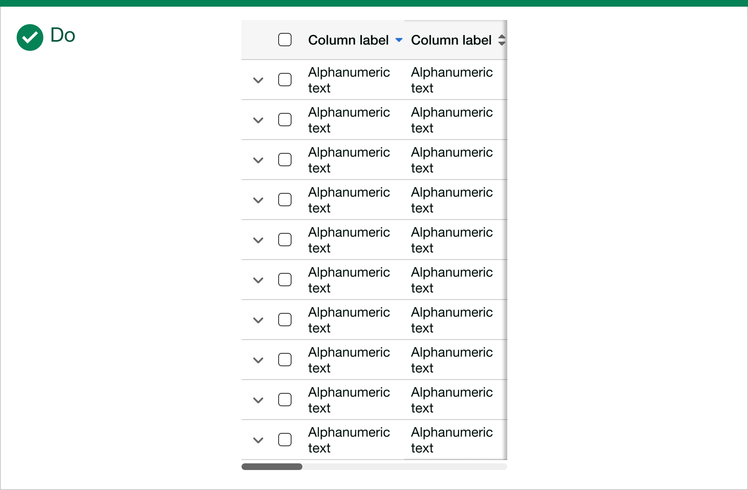
Task: Select the seventh row checkbox
Action: (x=285, y=320)
